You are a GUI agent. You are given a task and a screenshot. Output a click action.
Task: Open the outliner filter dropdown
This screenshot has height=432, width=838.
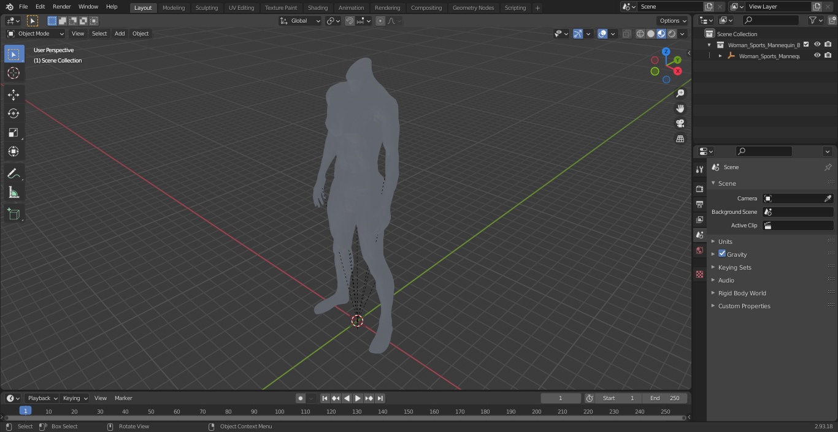(x=815, y=20)
